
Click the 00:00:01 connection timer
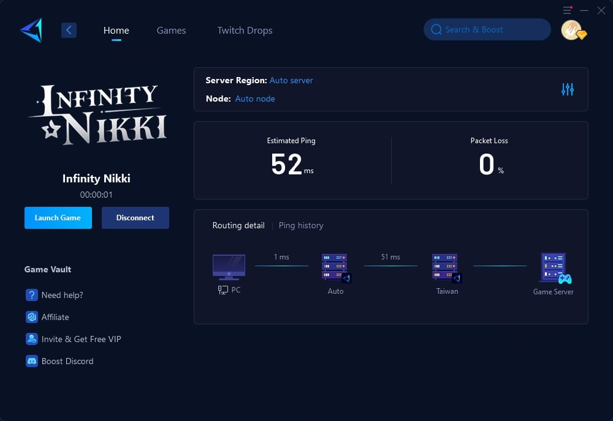(x=96, y=195)
